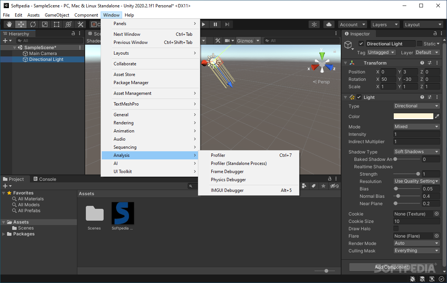Pause the game with the Pause button
The width and height of the screenshot is (447, 283).
(215, 24)
